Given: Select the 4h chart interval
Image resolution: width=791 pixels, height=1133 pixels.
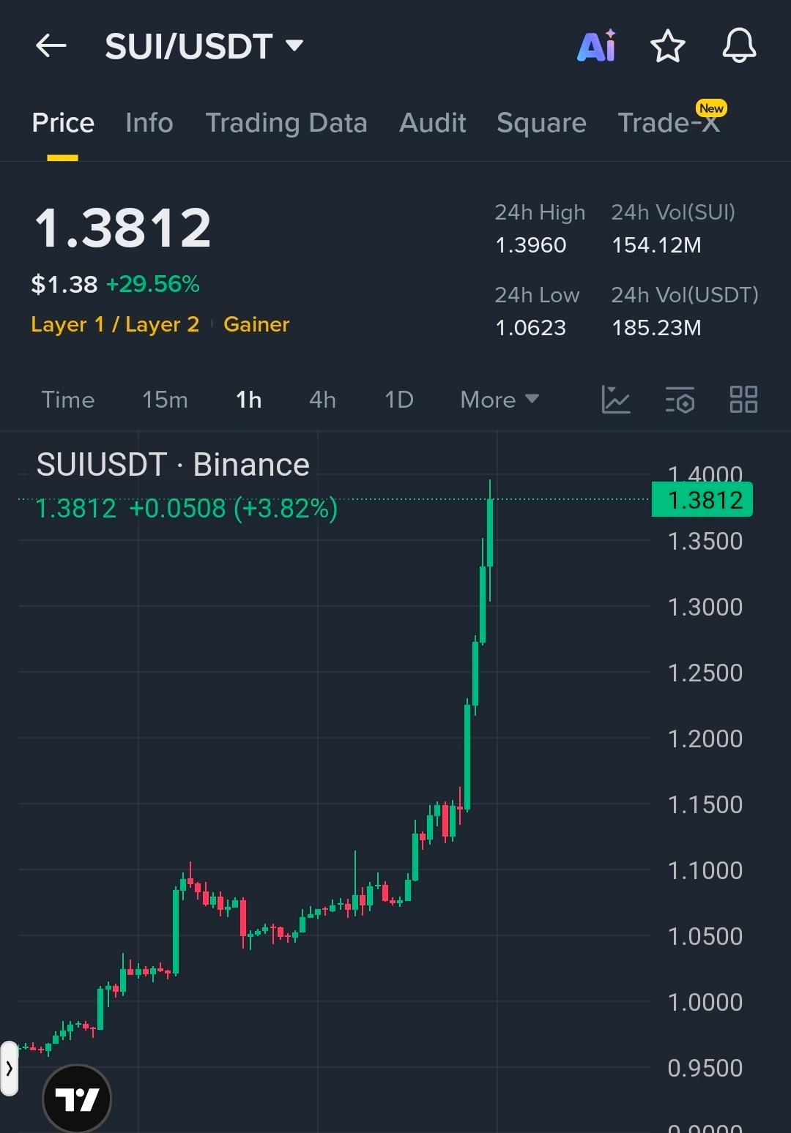Looking at the screenshot, I should pyautogui.click(x=322, y=400).
